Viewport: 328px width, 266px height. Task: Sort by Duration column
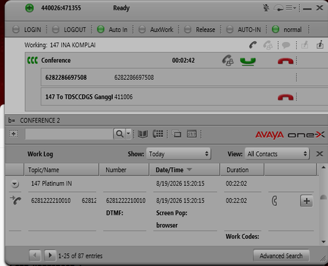[242, 170]
